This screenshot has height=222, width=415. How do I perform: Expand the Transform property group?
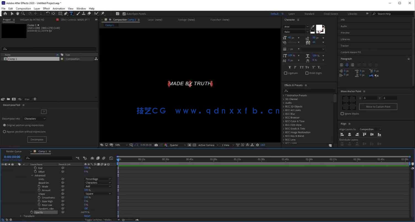coord(20,216)
